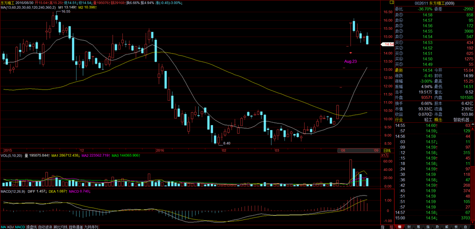
Task: Open the 日线 period selector
Action: pos(387,151)
